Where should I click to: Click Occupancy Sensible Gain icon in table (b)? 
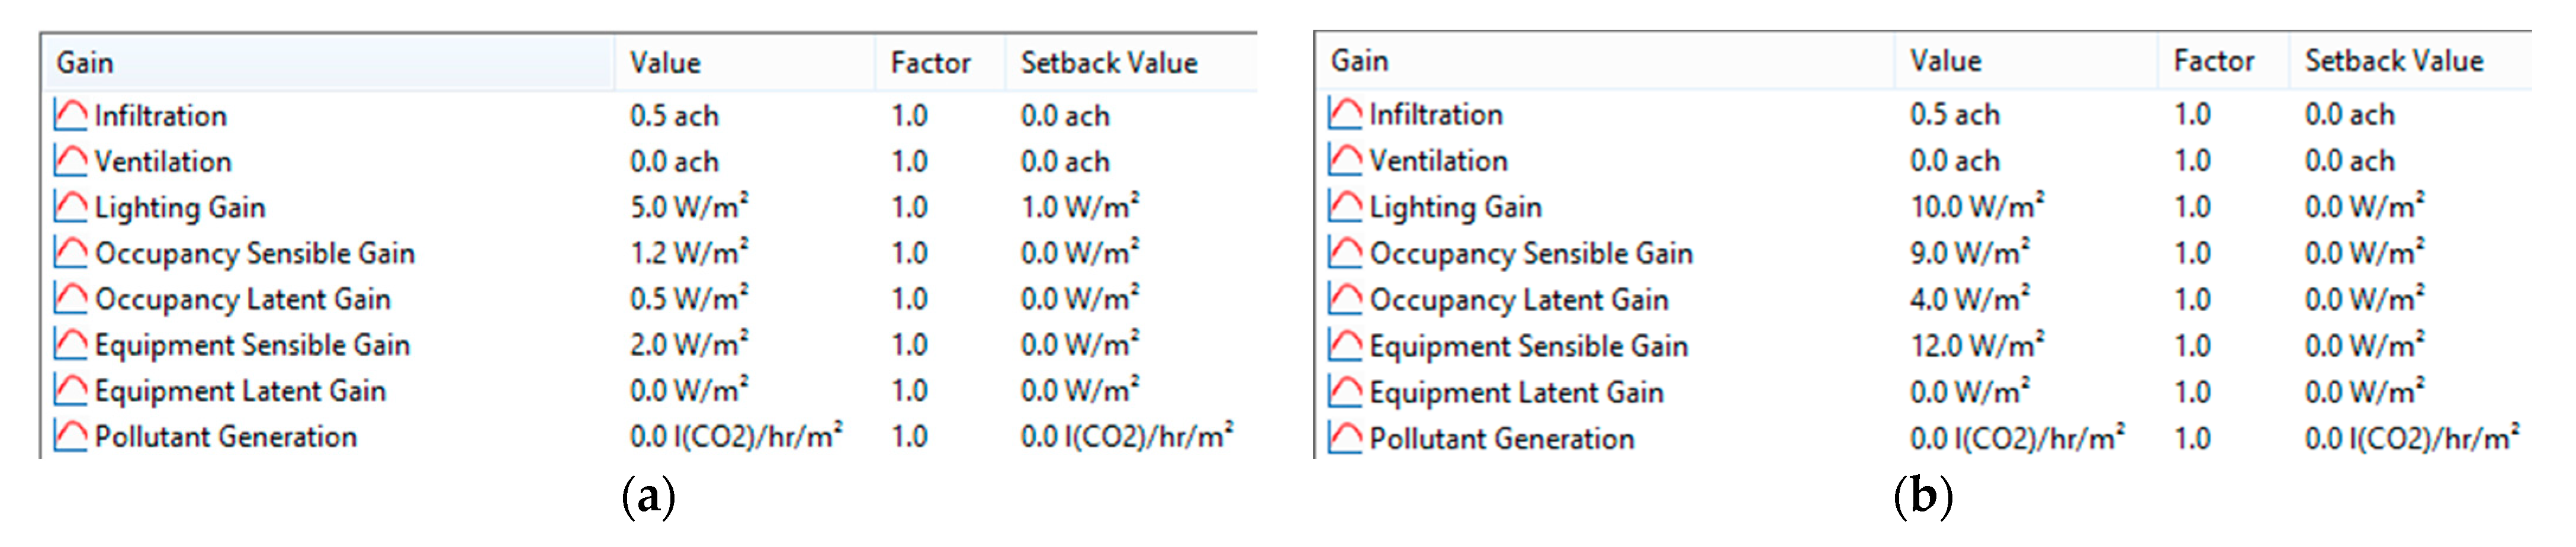pyautogui.click(x=1345, y=253)
